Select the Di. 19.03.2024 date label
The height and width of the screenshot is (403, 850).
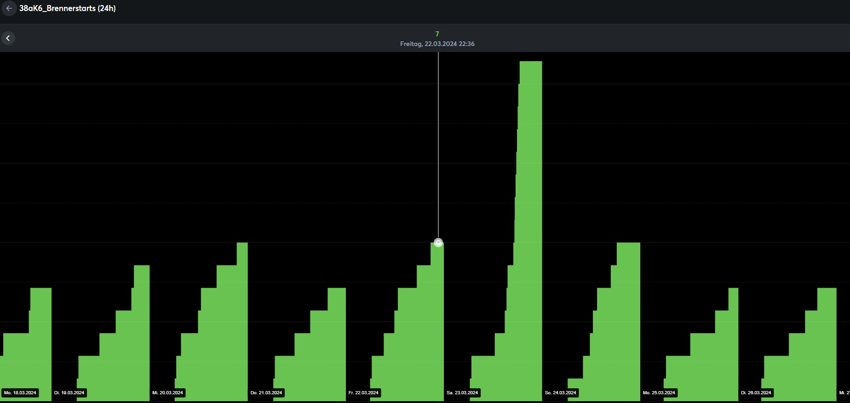click(x=69, y=393)
